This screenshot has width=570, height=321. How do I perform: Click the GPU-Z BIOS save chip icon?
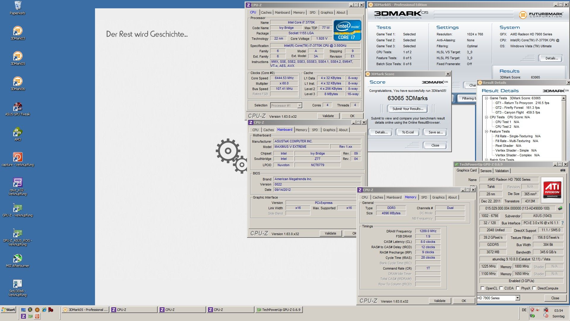(560, 208)
